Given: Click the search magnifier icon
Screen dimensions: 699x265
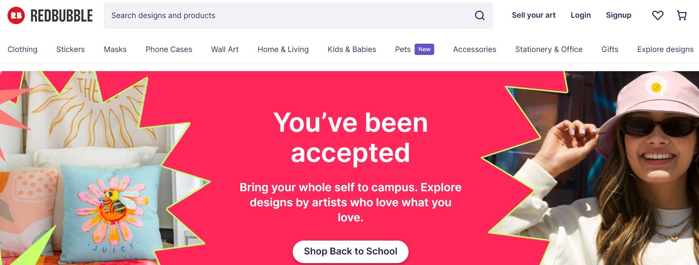Looking at the screenshot, I should click(479, 15).
